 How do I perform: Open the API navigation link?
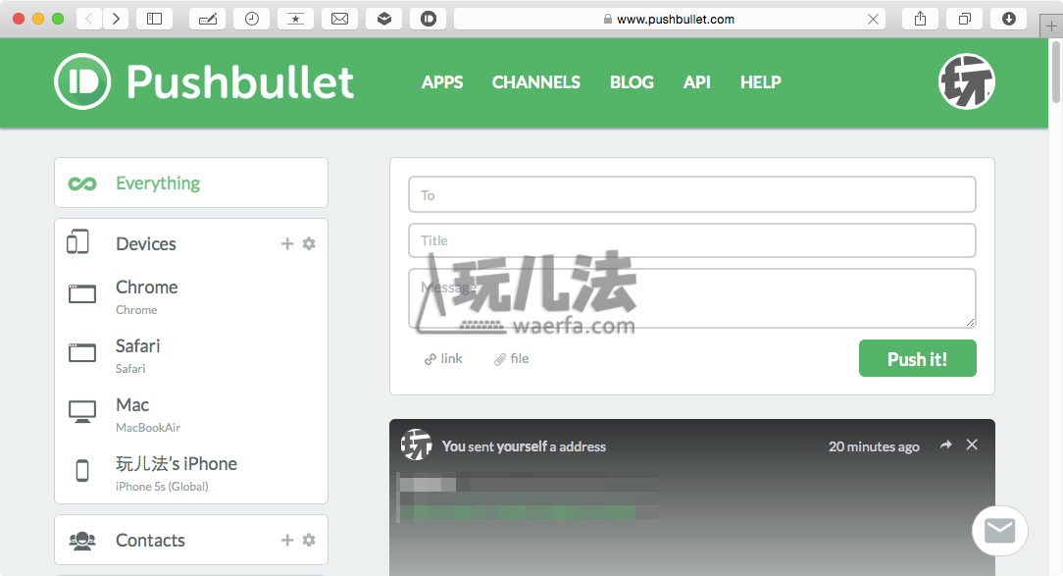click(697, 82)
